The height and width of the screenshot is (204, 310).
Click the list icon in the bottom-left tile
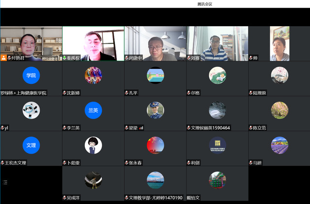click(5, 182)
